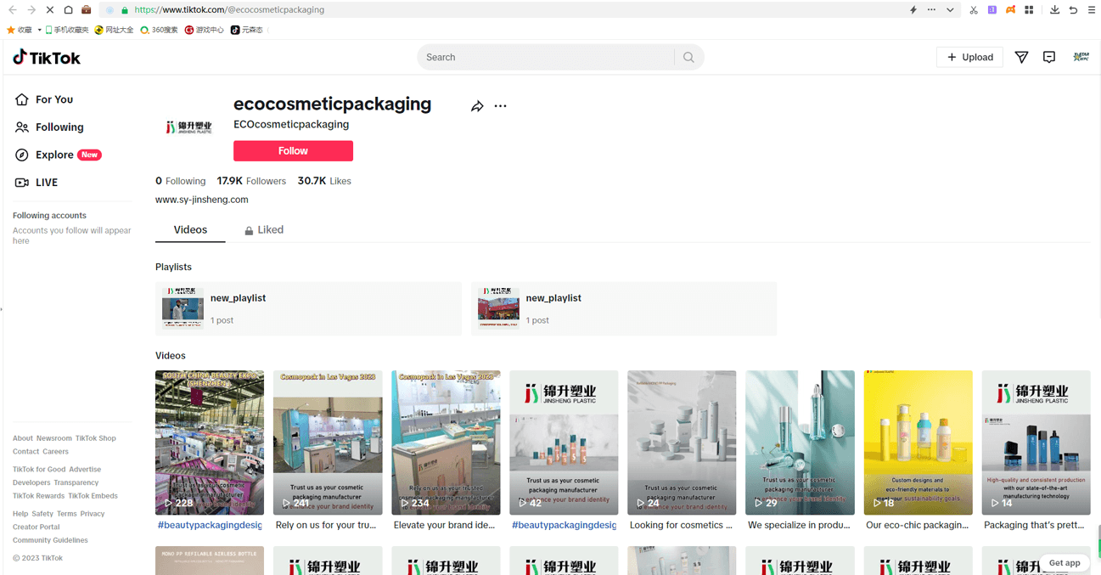Viewport: 1101px width, 575px height.
Task: Play the yellow video with 18 views
Action: (918, 443)
